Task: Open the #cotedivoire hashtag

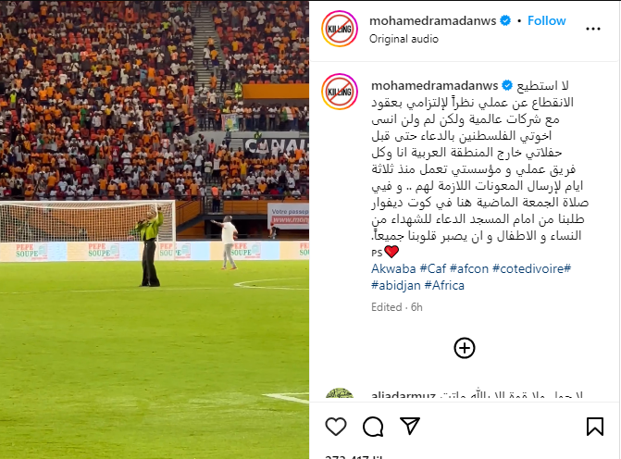Action: point(532,268)
